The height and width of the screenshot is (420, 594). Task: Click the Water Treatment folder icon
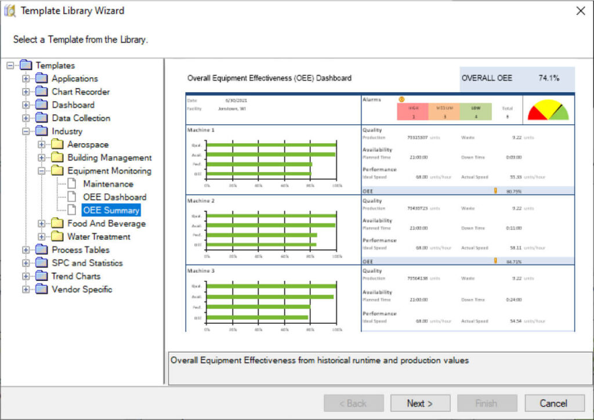(57, 237)
